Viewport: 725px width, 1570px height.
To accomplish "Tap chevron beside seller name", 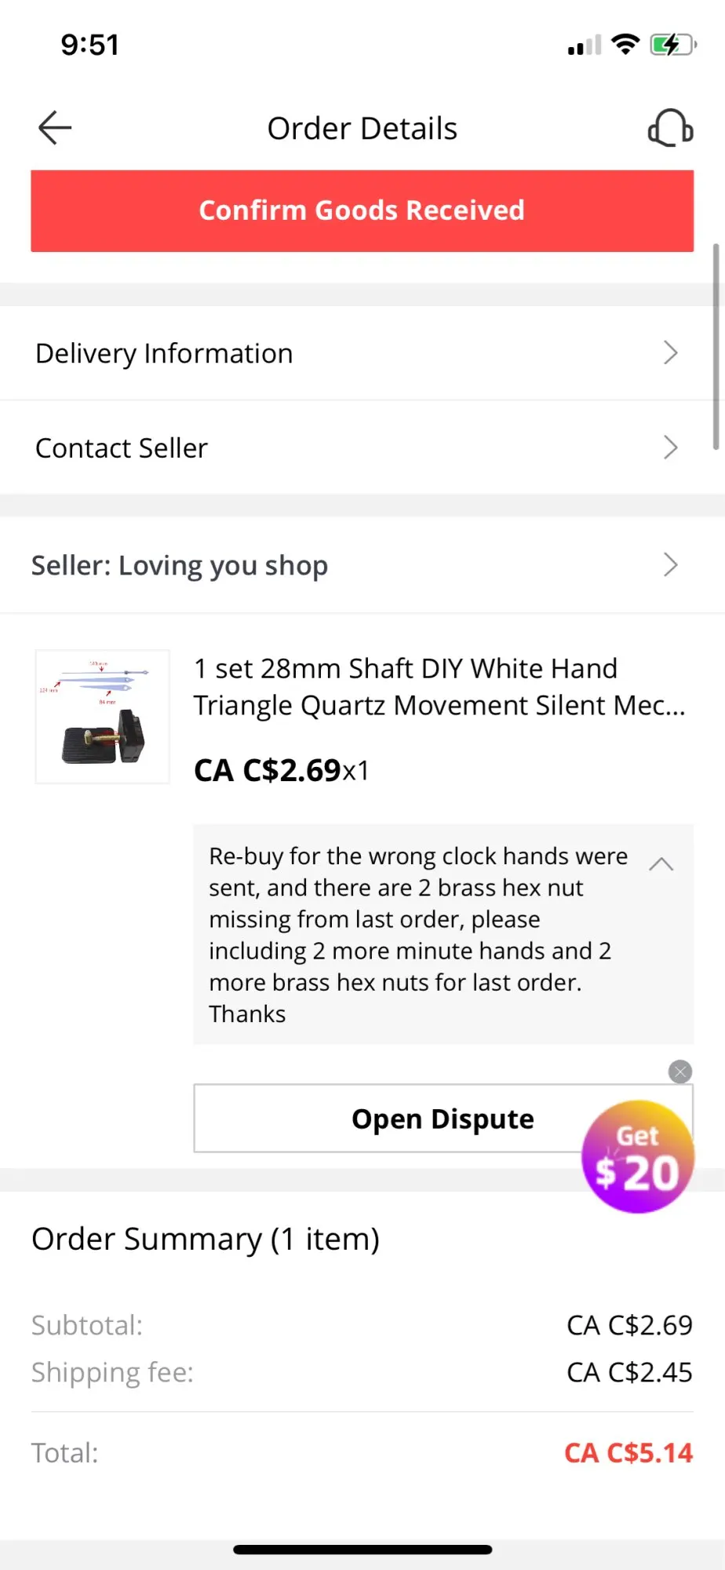I will (670, 565).
